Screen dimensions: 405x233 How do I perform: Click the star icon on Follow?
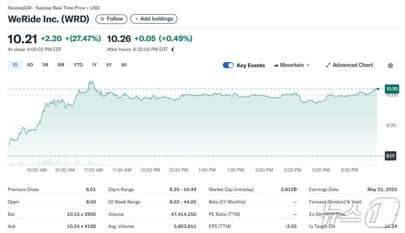point(102,19)
